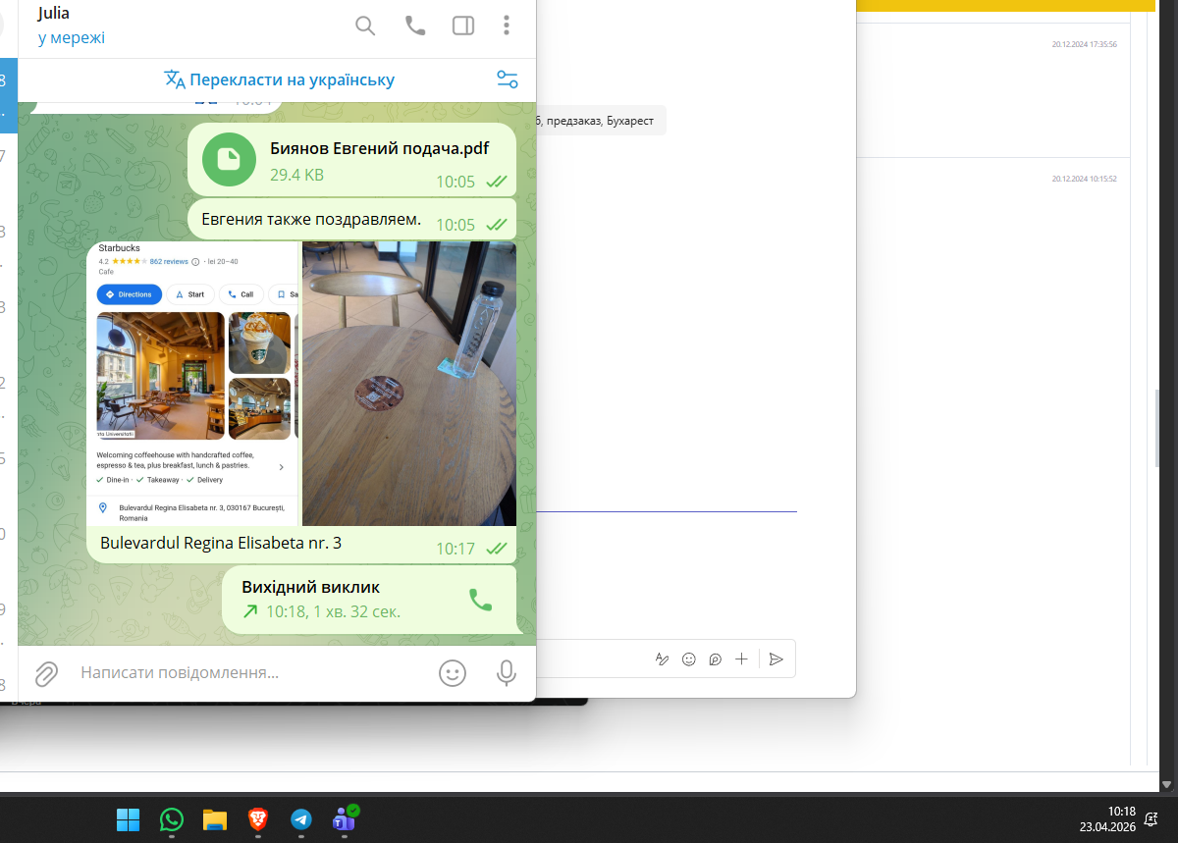Open translation settings sliders icon
Image resolution: width=1178 pixels, height=843 pixels.
click(507, 79)
